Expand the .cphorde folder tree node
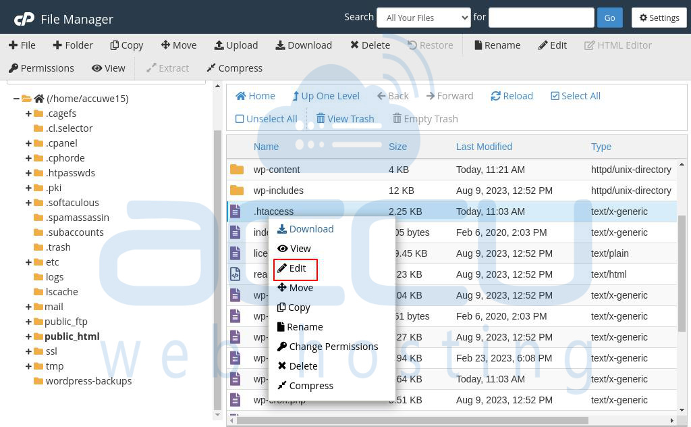The width and height of the screenshot is (691, 427). 28,158
